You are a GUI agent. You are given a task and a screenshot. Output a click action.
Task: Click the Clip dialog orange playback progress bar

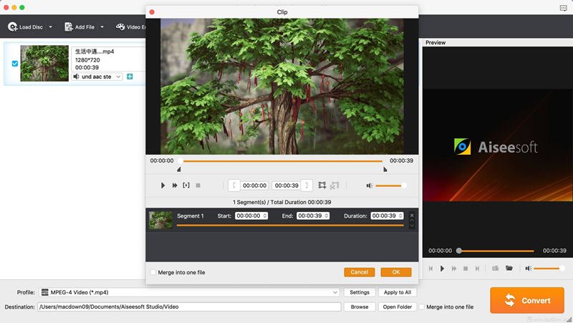[282, 160]
